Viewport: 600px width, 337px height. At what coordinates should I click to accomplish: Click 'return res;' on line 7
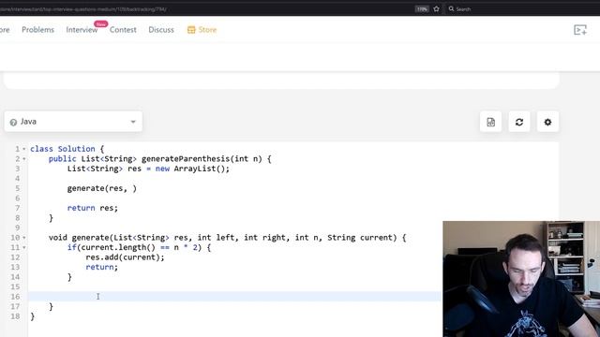(93, 208)
